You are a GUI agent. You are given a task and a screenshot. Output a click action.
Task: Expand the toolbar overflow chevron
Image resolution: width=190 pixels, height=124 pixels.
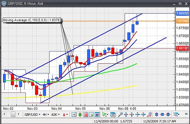(186, 114)
